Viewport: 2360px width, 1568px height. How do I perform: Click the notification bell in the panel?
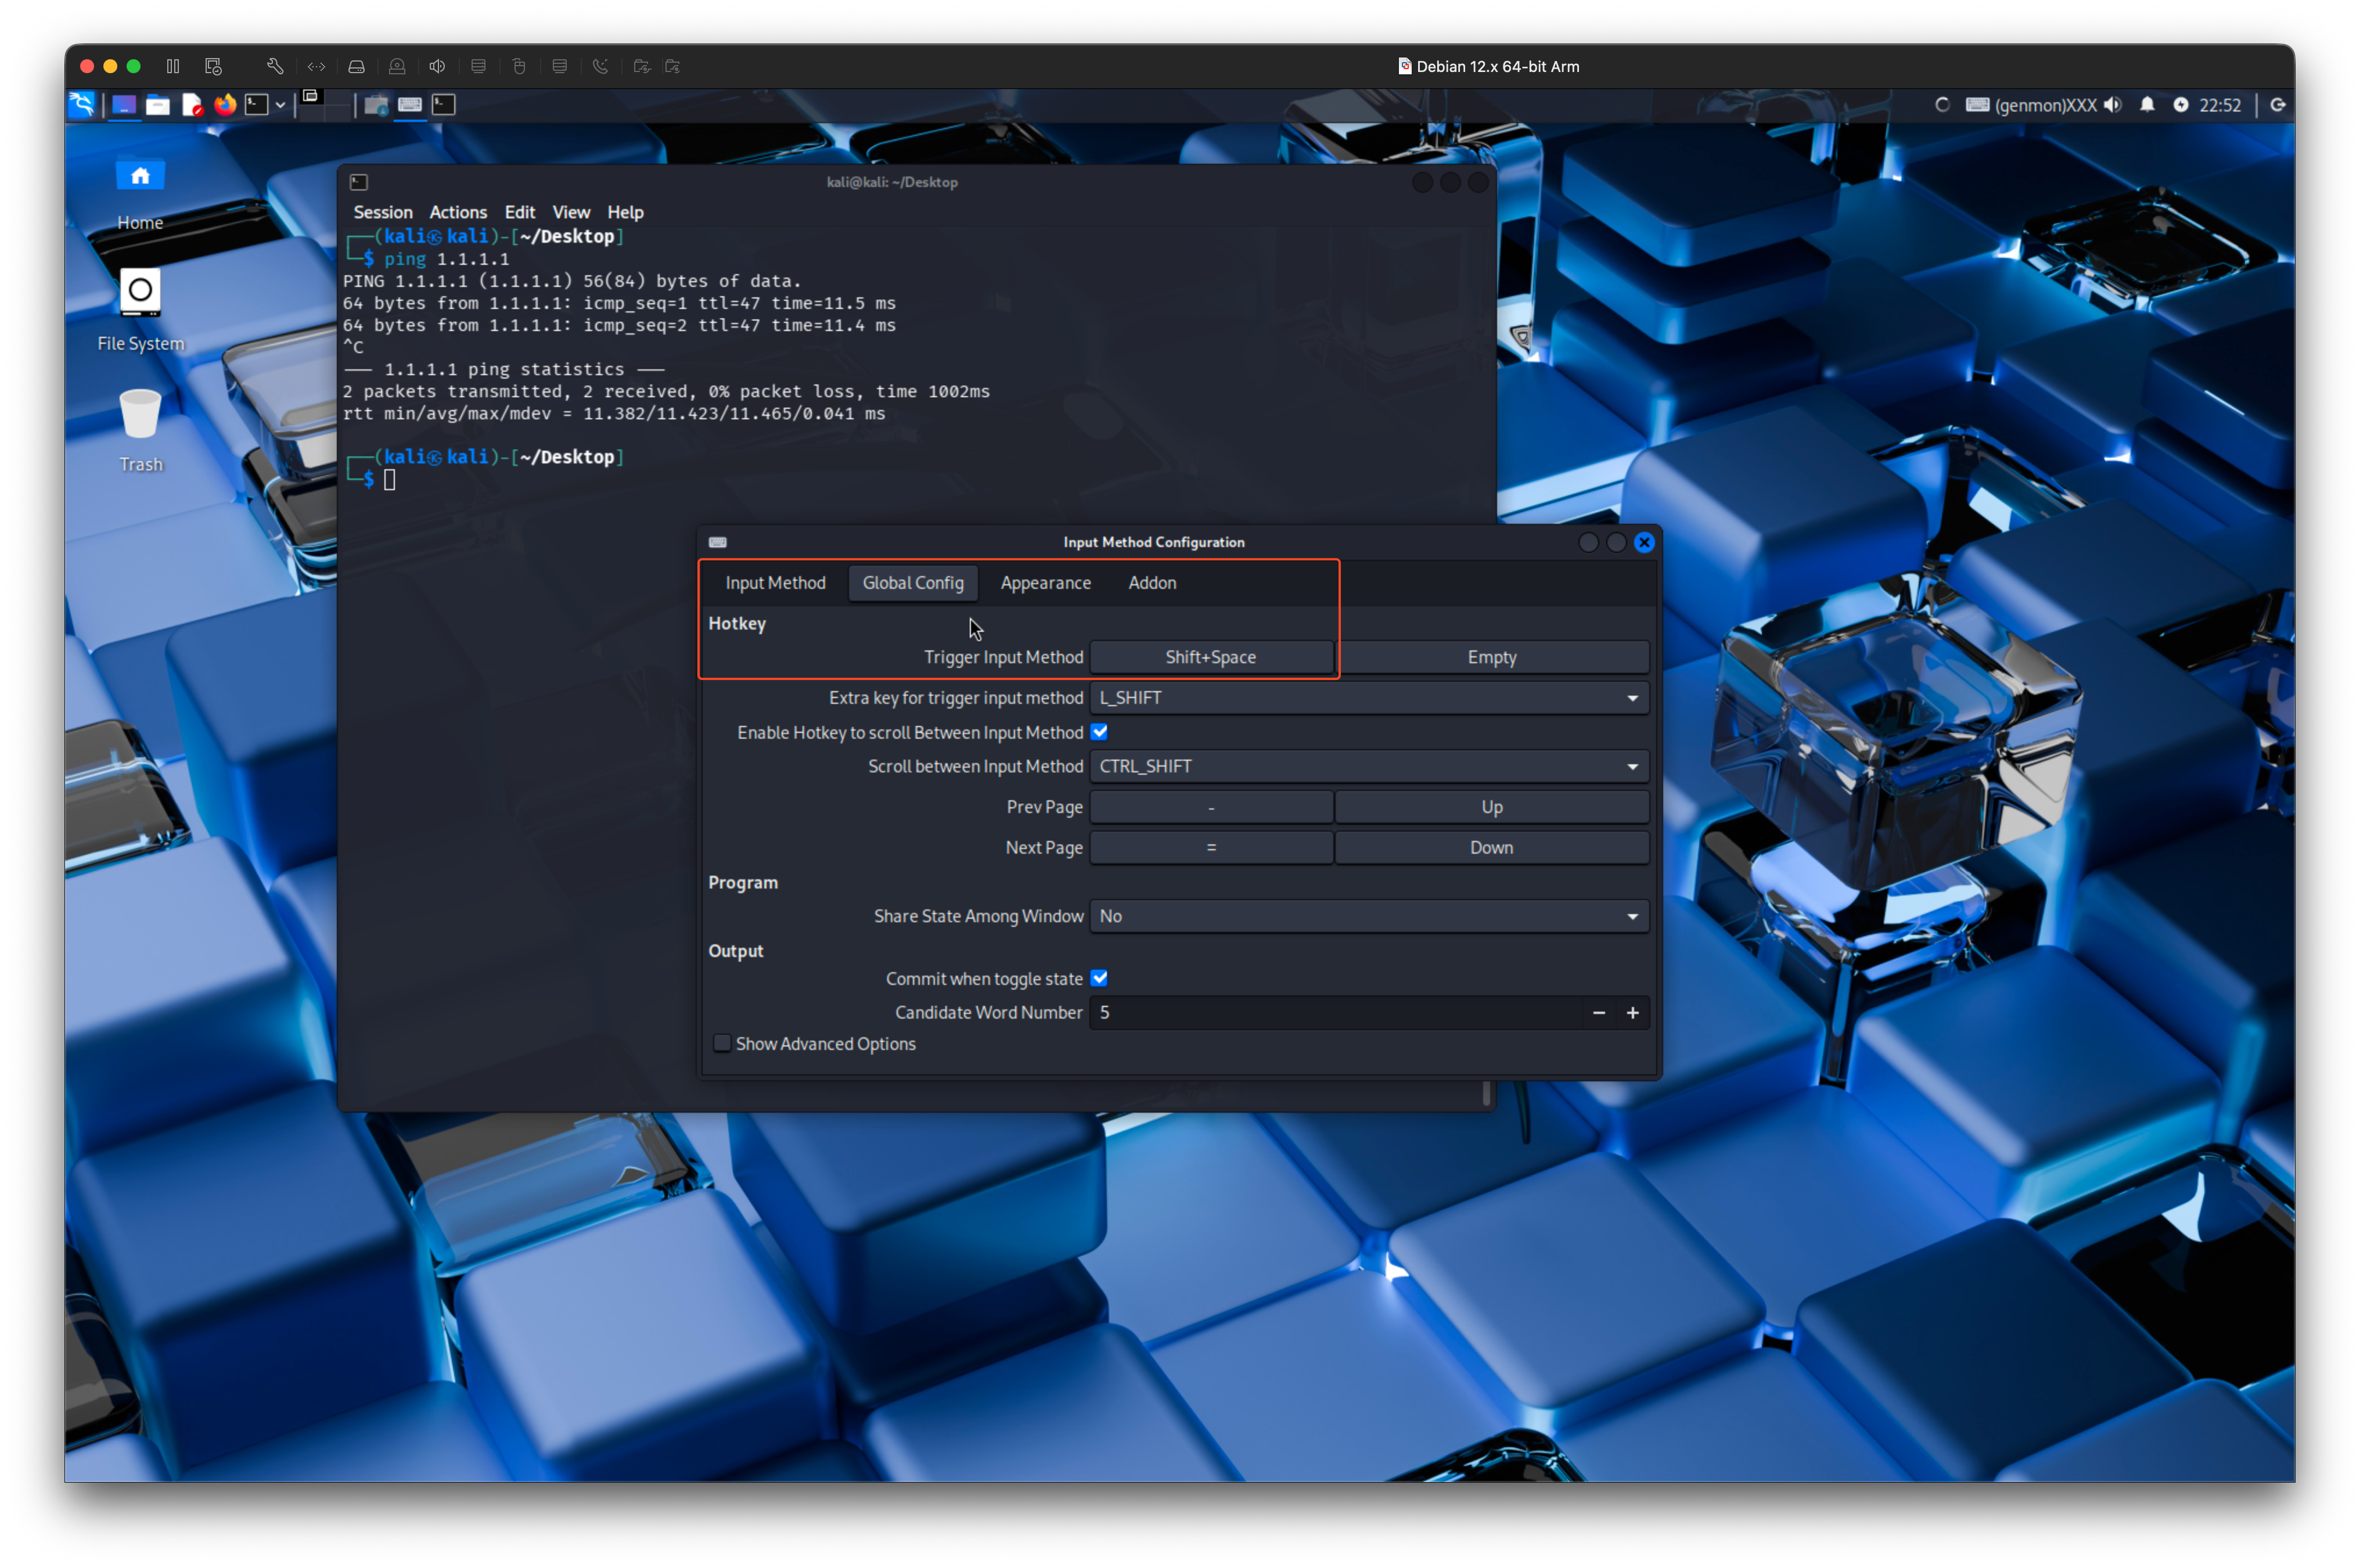[x=2146, y=105]
